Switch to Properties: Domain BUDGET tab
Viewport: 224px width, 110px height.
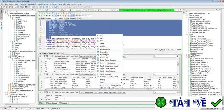(x=108, y=10)
